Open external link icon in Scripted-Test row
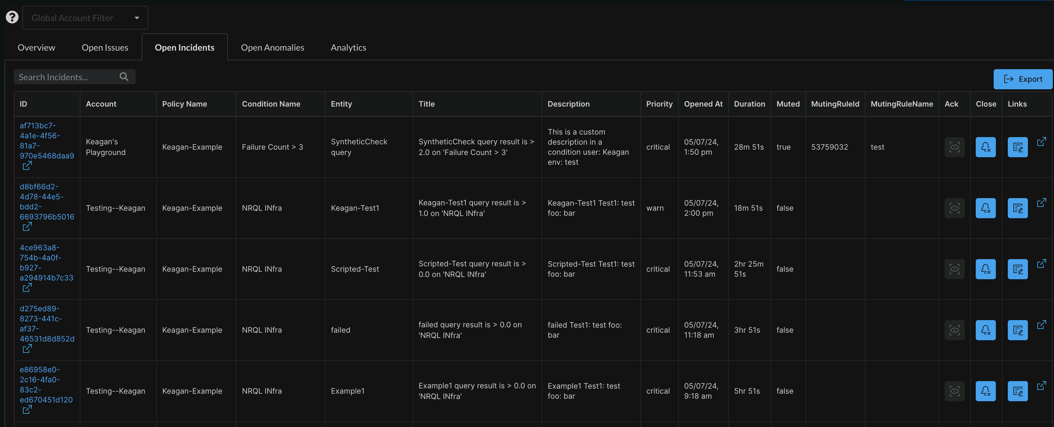1054x427 pixels. (x=1041, y=263)
